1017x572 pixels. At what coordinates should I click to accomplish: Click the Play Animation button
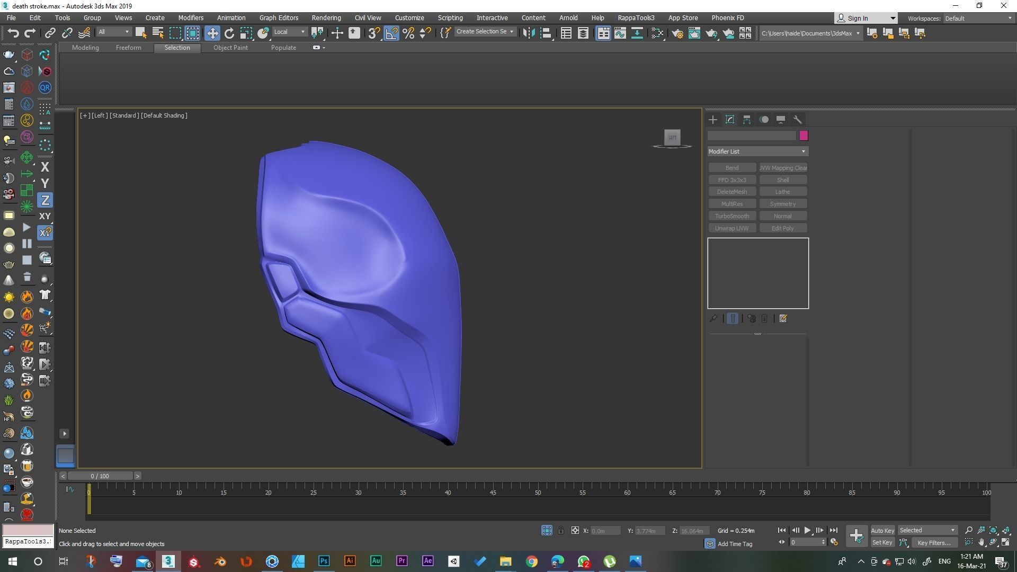(x=807, y=530)
